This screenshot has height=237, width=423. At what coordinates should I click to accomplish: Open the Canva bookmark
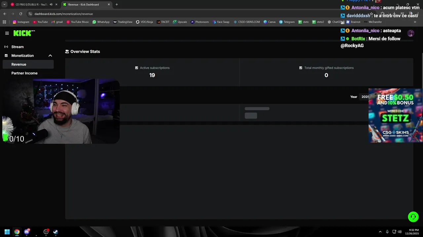pyautogui.click(x=269, y=22)
